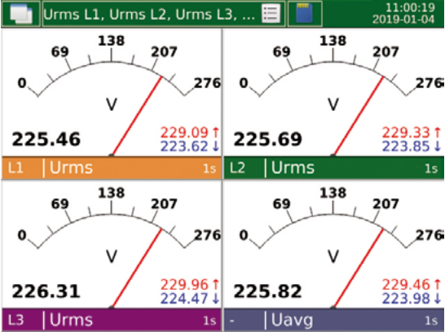Viewport: 445px width, 332px height.
Task: Click the 1s interval on Uavg bar
Action: [431, 321]
